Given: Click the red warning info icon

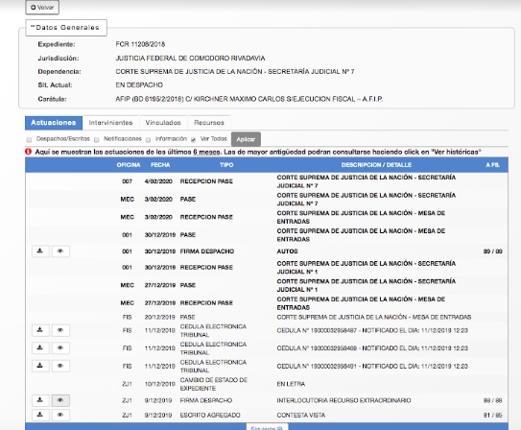Looking at the screenshot, I should coord(29,152).
